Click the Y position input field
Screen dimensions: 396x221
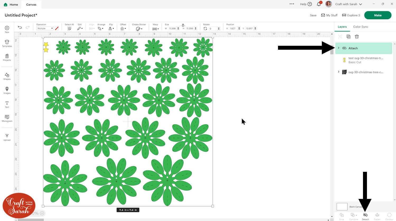pyautogui.click(x=249, y=28)
